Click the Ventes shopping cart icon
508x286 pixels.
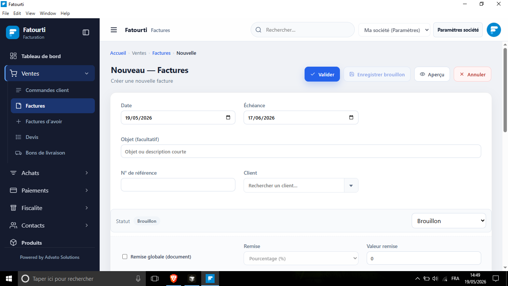pyautogui.click(x=14, y=73)
